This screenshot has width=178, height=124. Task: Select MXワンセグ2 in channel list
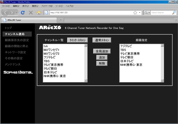tap(64, 54)
